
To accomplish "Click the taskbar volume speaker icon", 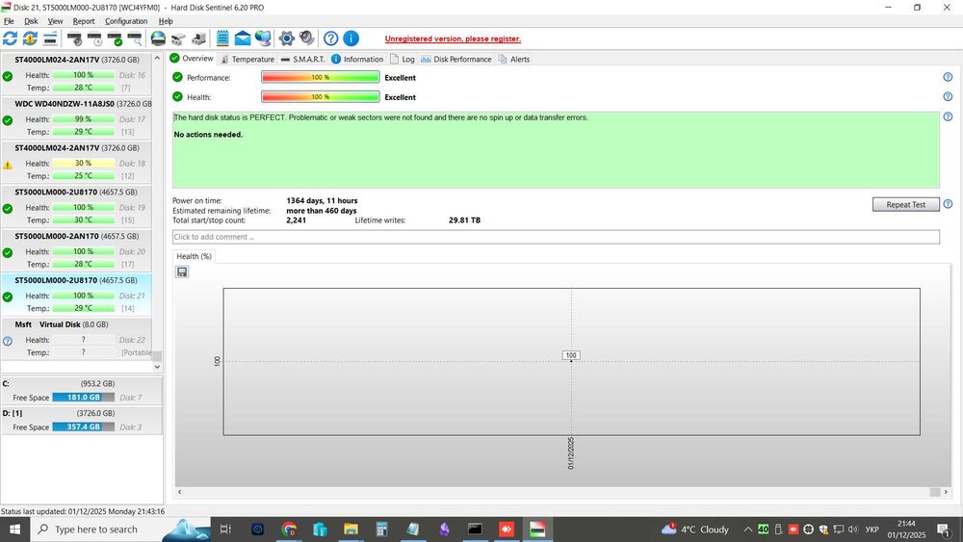I will [x=853, y=529].
